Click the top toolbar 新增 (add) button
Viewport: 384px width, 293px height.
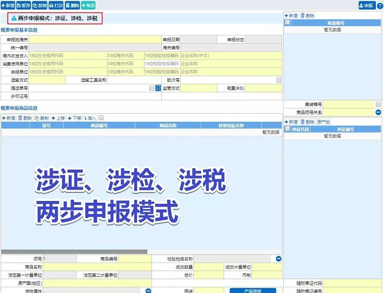8,5
